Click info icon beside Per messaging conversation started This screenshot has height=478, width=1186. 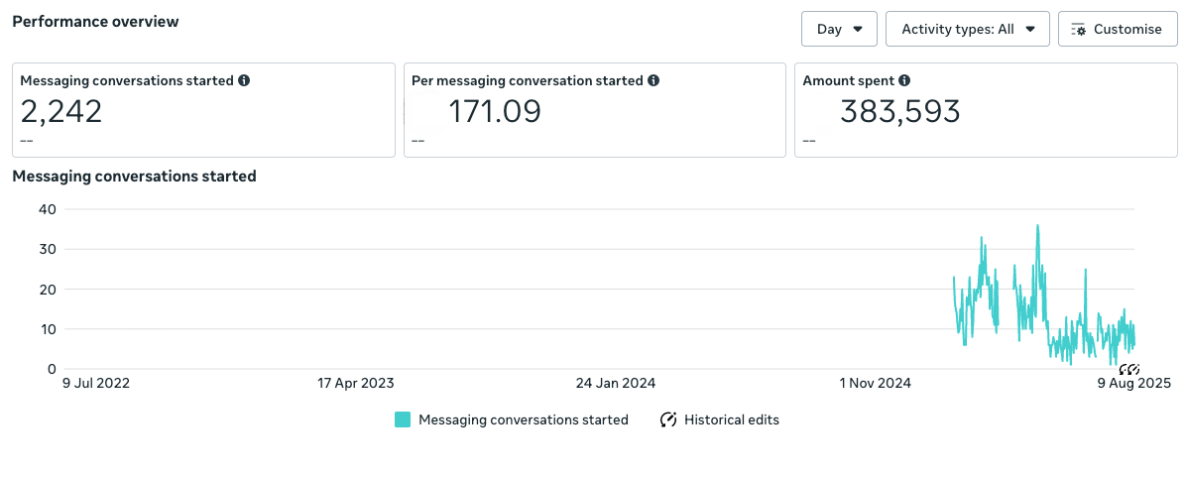coord(653,80)
